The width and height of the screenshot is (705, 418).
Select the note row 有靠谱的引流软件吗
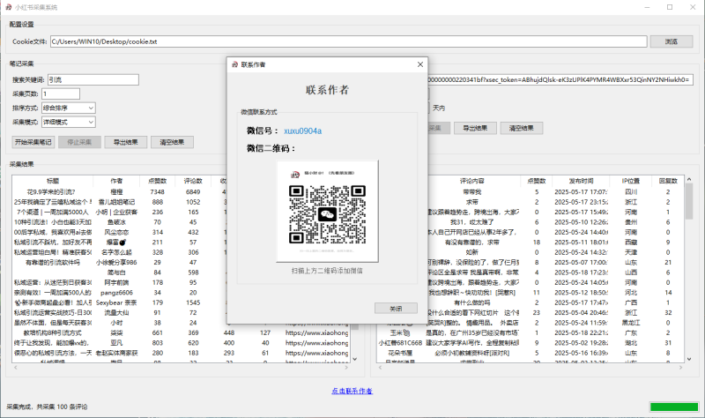pos(53,262)
